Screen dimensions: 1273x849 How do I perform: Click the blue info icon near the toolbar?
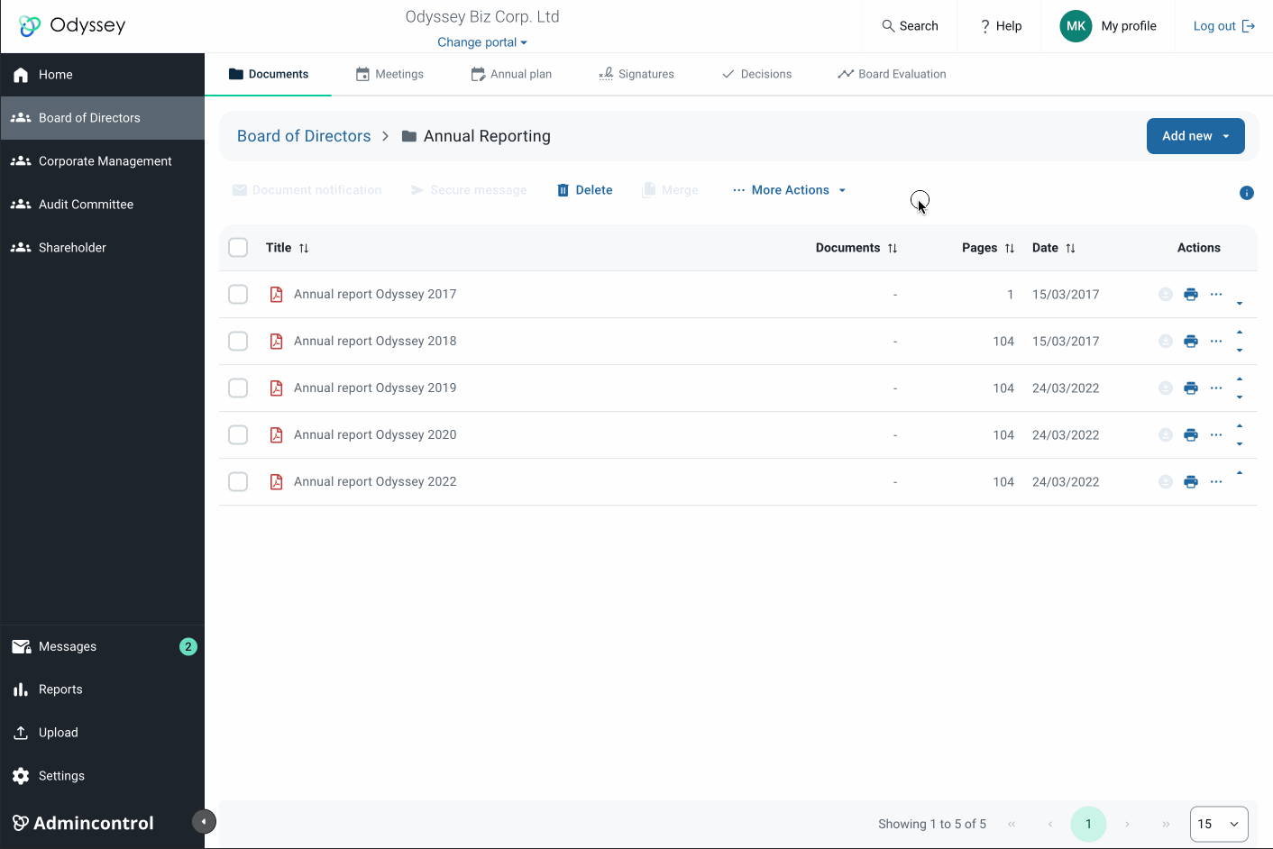tap(1247, 193)
